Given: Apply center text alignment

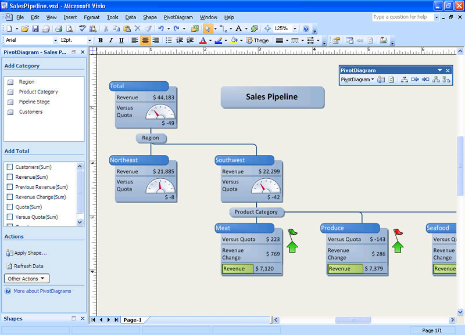Looking at the screenshot, I should pyautogui.click(x=145, y=41).
